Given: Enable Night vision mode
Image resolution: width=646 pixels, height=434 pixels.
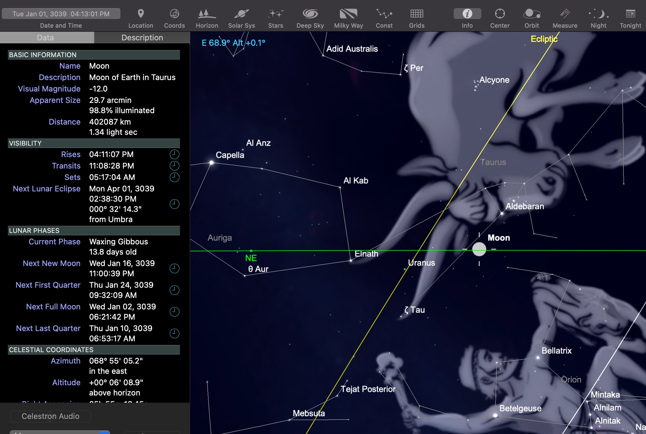Looking at the screenshot, I should [598, 14].
